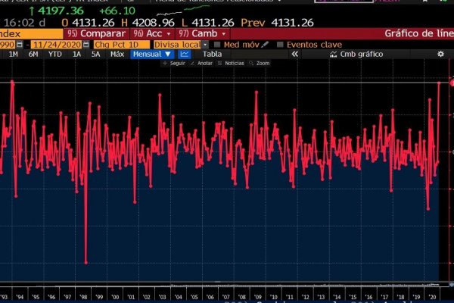The height and width of the screenshot is (303, 454).
Task: Click the pencil icon to edit Med móv
Action: tap(265, 45)
